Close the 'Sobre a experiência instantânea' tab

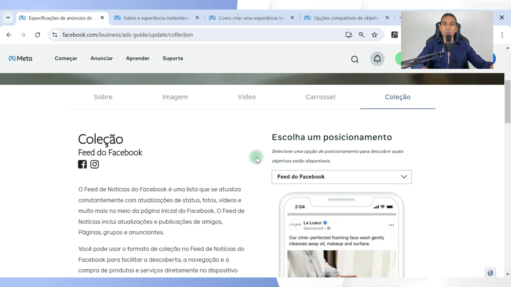[x=197, y=18]
